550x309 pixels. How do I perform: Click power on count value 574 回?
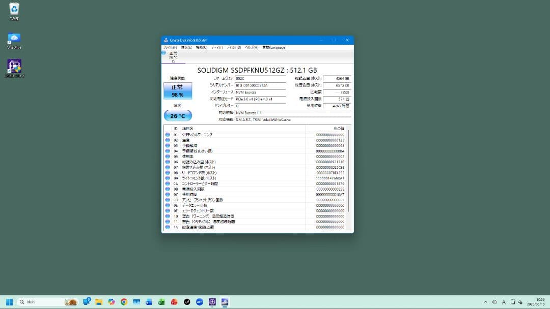337,99
